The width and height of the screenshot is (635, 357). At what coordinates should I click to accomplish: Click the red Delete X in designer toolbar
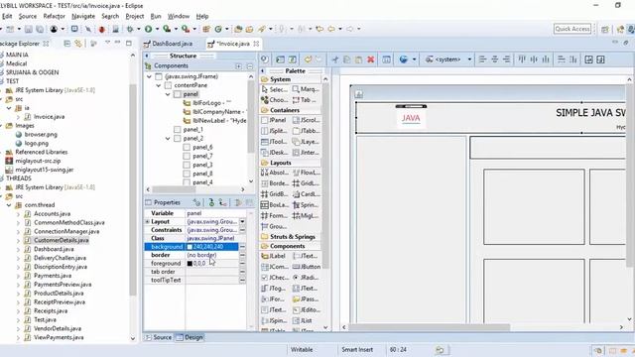pos(370,59)
